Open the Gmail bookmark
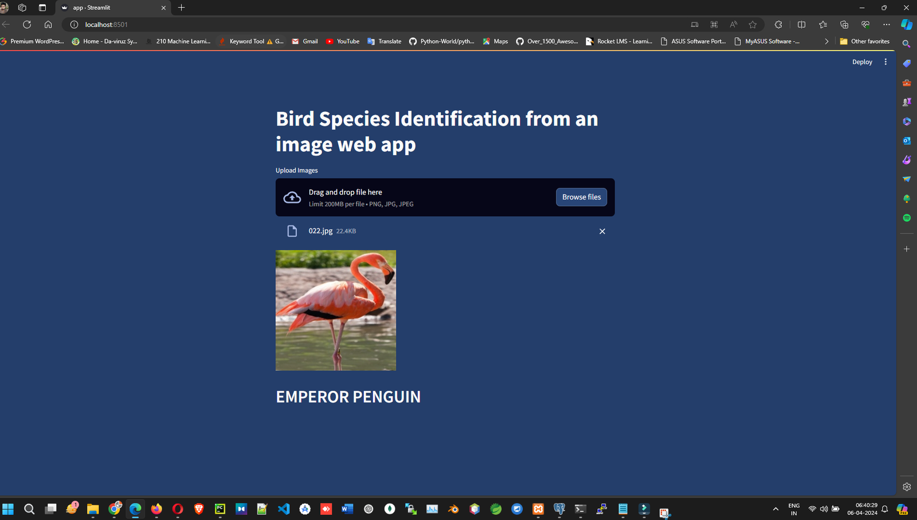 [x=305, y=41]
